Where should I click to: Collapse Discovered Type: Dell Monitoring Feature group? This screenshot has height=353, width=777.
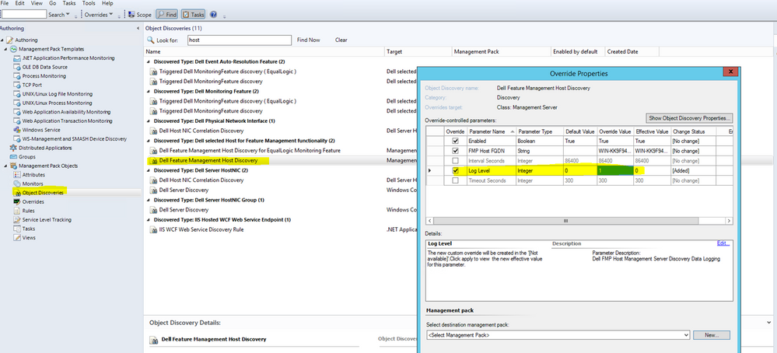tap(149, 92)
